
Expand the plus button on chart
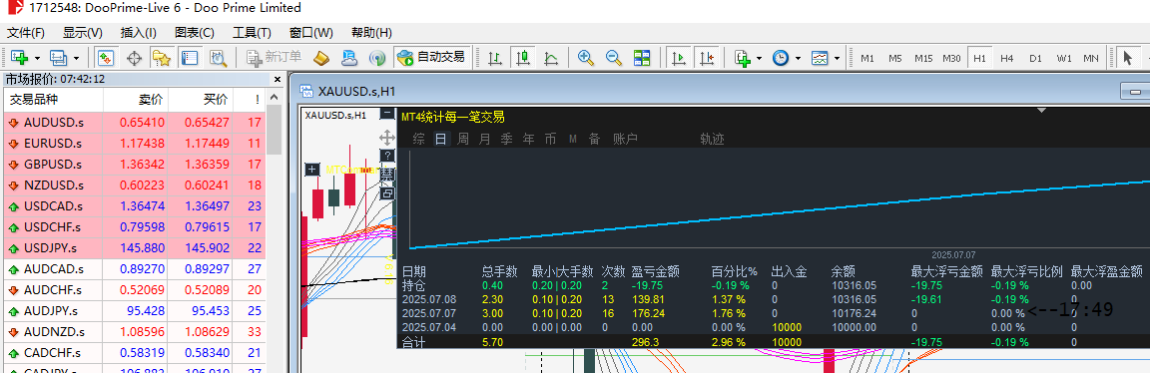click(311, 170)
